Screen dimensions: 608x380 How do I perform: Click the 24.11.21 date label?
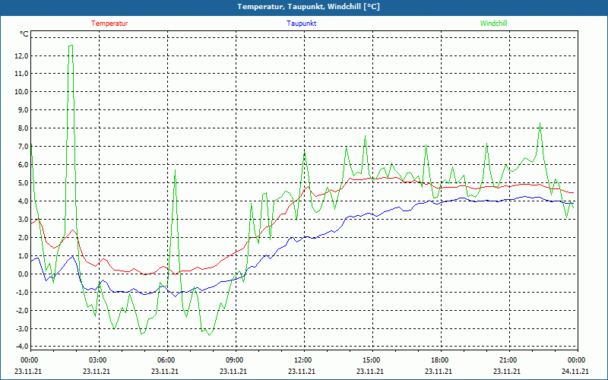tap(575, 371)
